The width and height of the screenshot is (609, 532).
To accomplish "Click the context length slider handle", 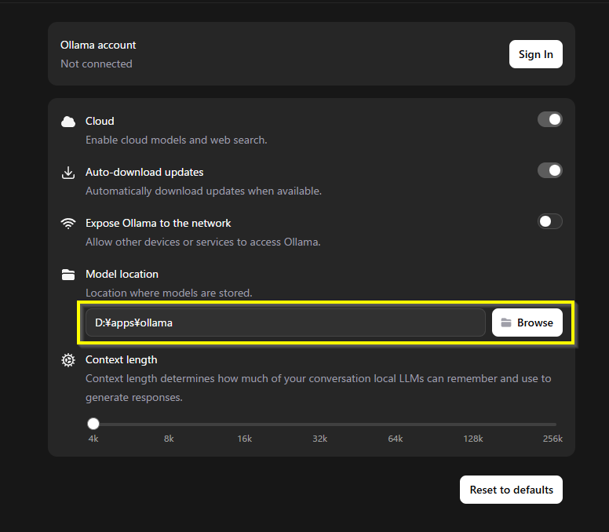I will pyautogui.click(x=93, y=424).
